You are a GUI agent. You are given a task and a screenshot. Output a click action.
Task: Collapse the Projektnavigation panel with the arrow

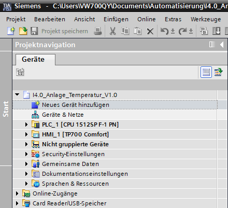[x=222, y=45]
